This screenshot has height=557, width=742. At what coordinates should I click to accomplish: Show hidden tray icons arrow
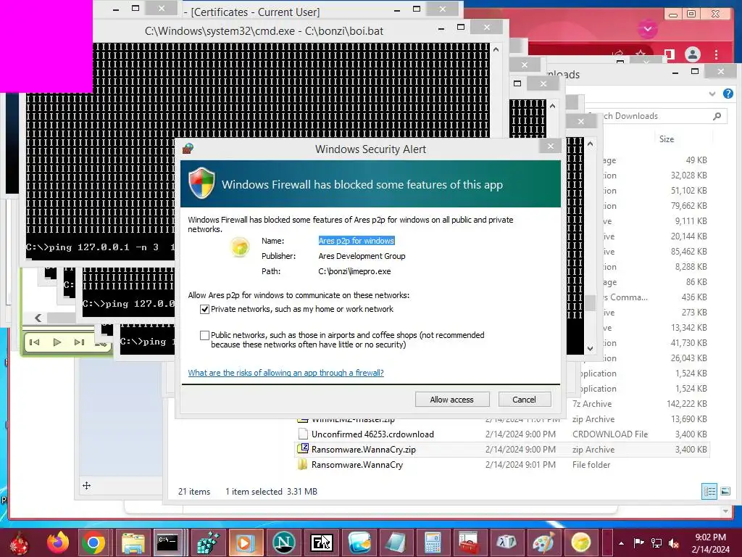coord(621,543)
